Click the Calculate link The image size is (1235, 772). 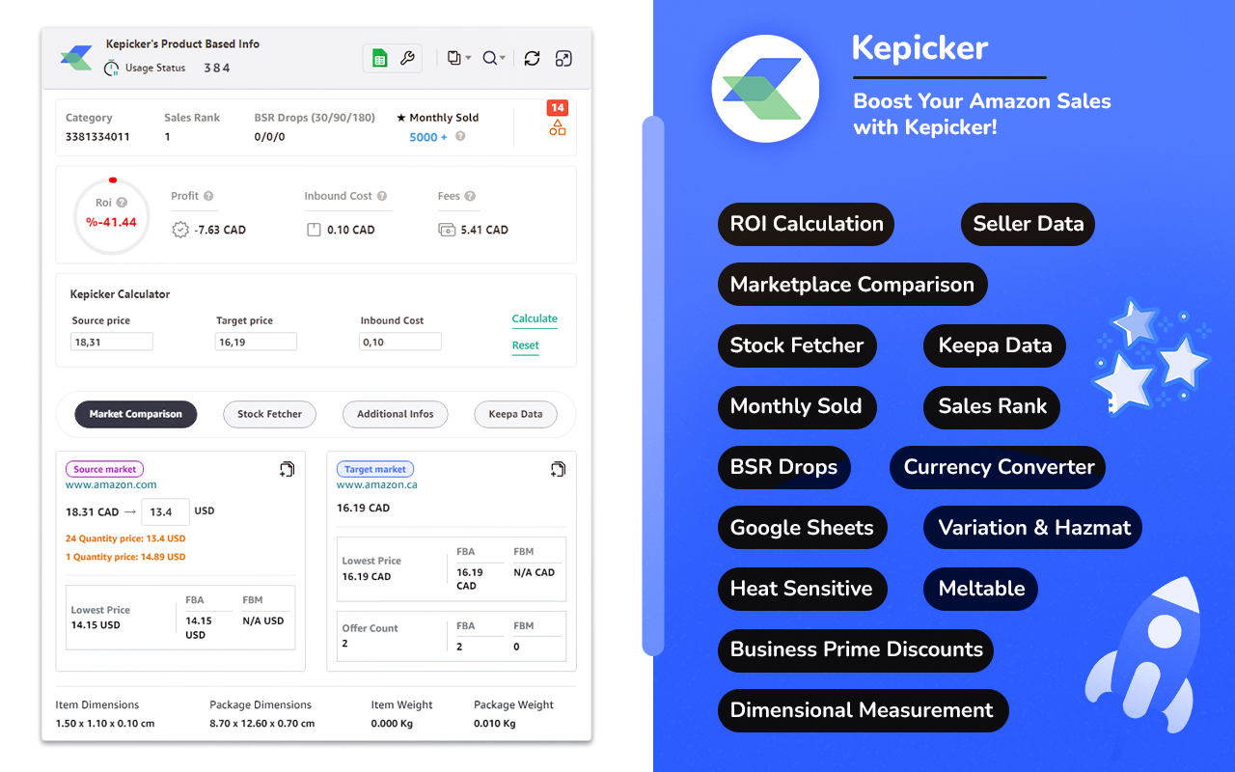pyautogui.click(x=535, y=318)
